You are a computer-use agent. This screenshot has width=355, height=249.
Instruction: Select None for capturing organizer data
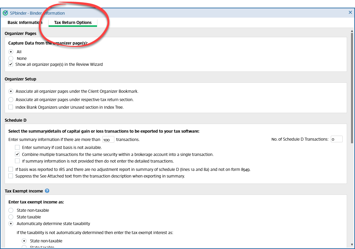tap(10, 58)
